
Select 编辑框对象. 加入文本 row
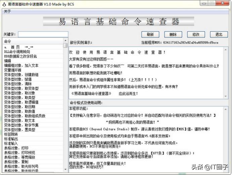tap(33, 65)
